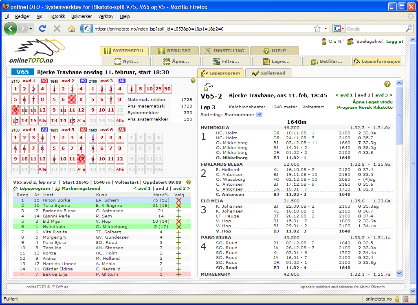
Task: Open the HJELP tab
Action: (275, 50)
